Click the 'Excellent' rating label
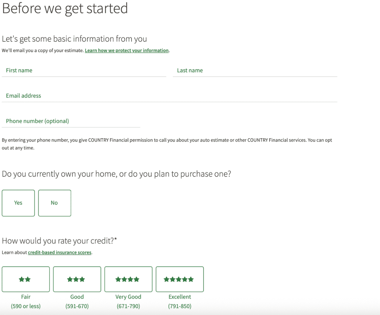Viewport: 380px width, 315px height. (x=180, y=297)
